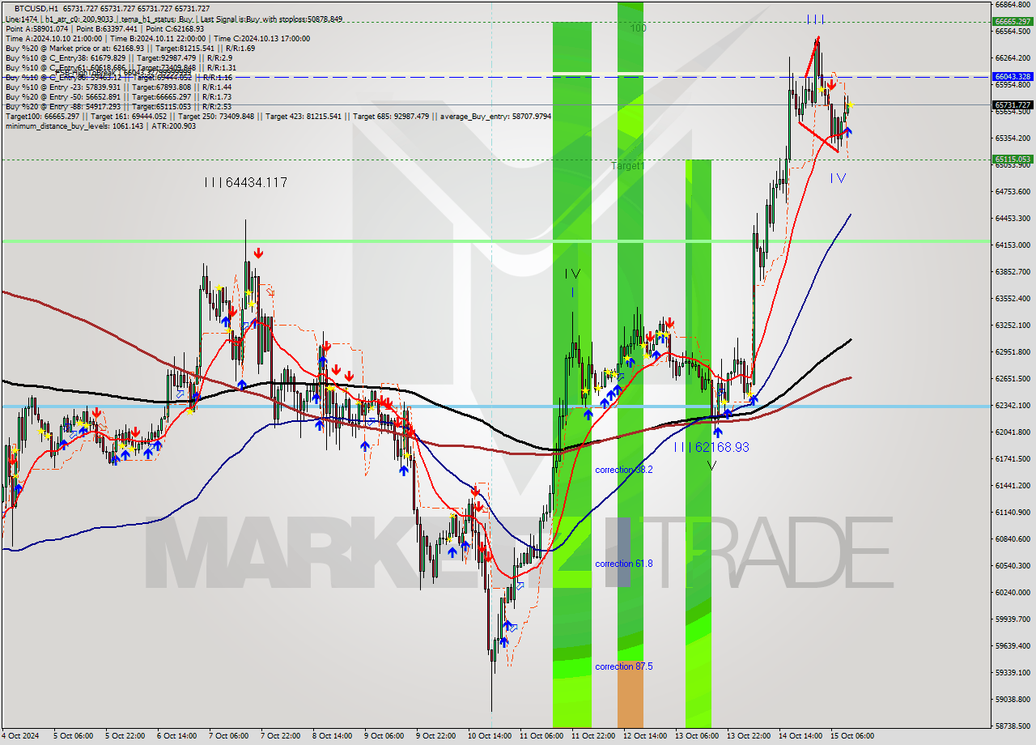This screenshot has width=1036, height=745.
Task: Click the 58738.500 price axis value
Action: coord(1012,726)
